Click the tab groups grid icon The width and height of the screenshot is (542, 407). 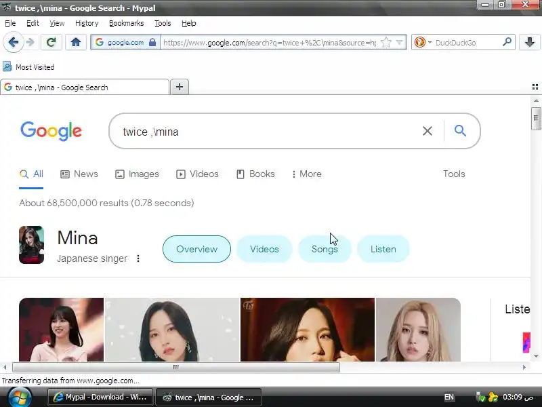tap(535, 87)
